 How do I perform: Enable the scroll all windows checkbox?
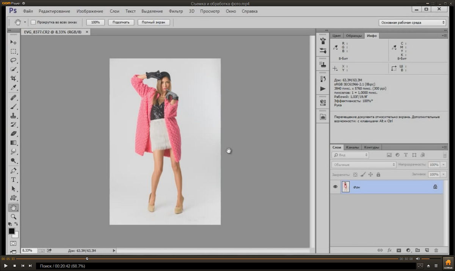pyautogui.click(x=33, y=22)
